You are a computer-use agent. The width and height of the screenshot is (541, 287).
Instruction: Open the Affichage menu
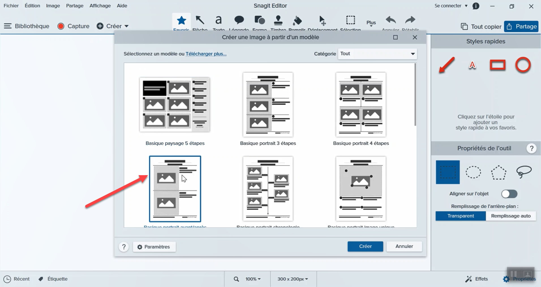pyautogui.click(x=100, y=6)
